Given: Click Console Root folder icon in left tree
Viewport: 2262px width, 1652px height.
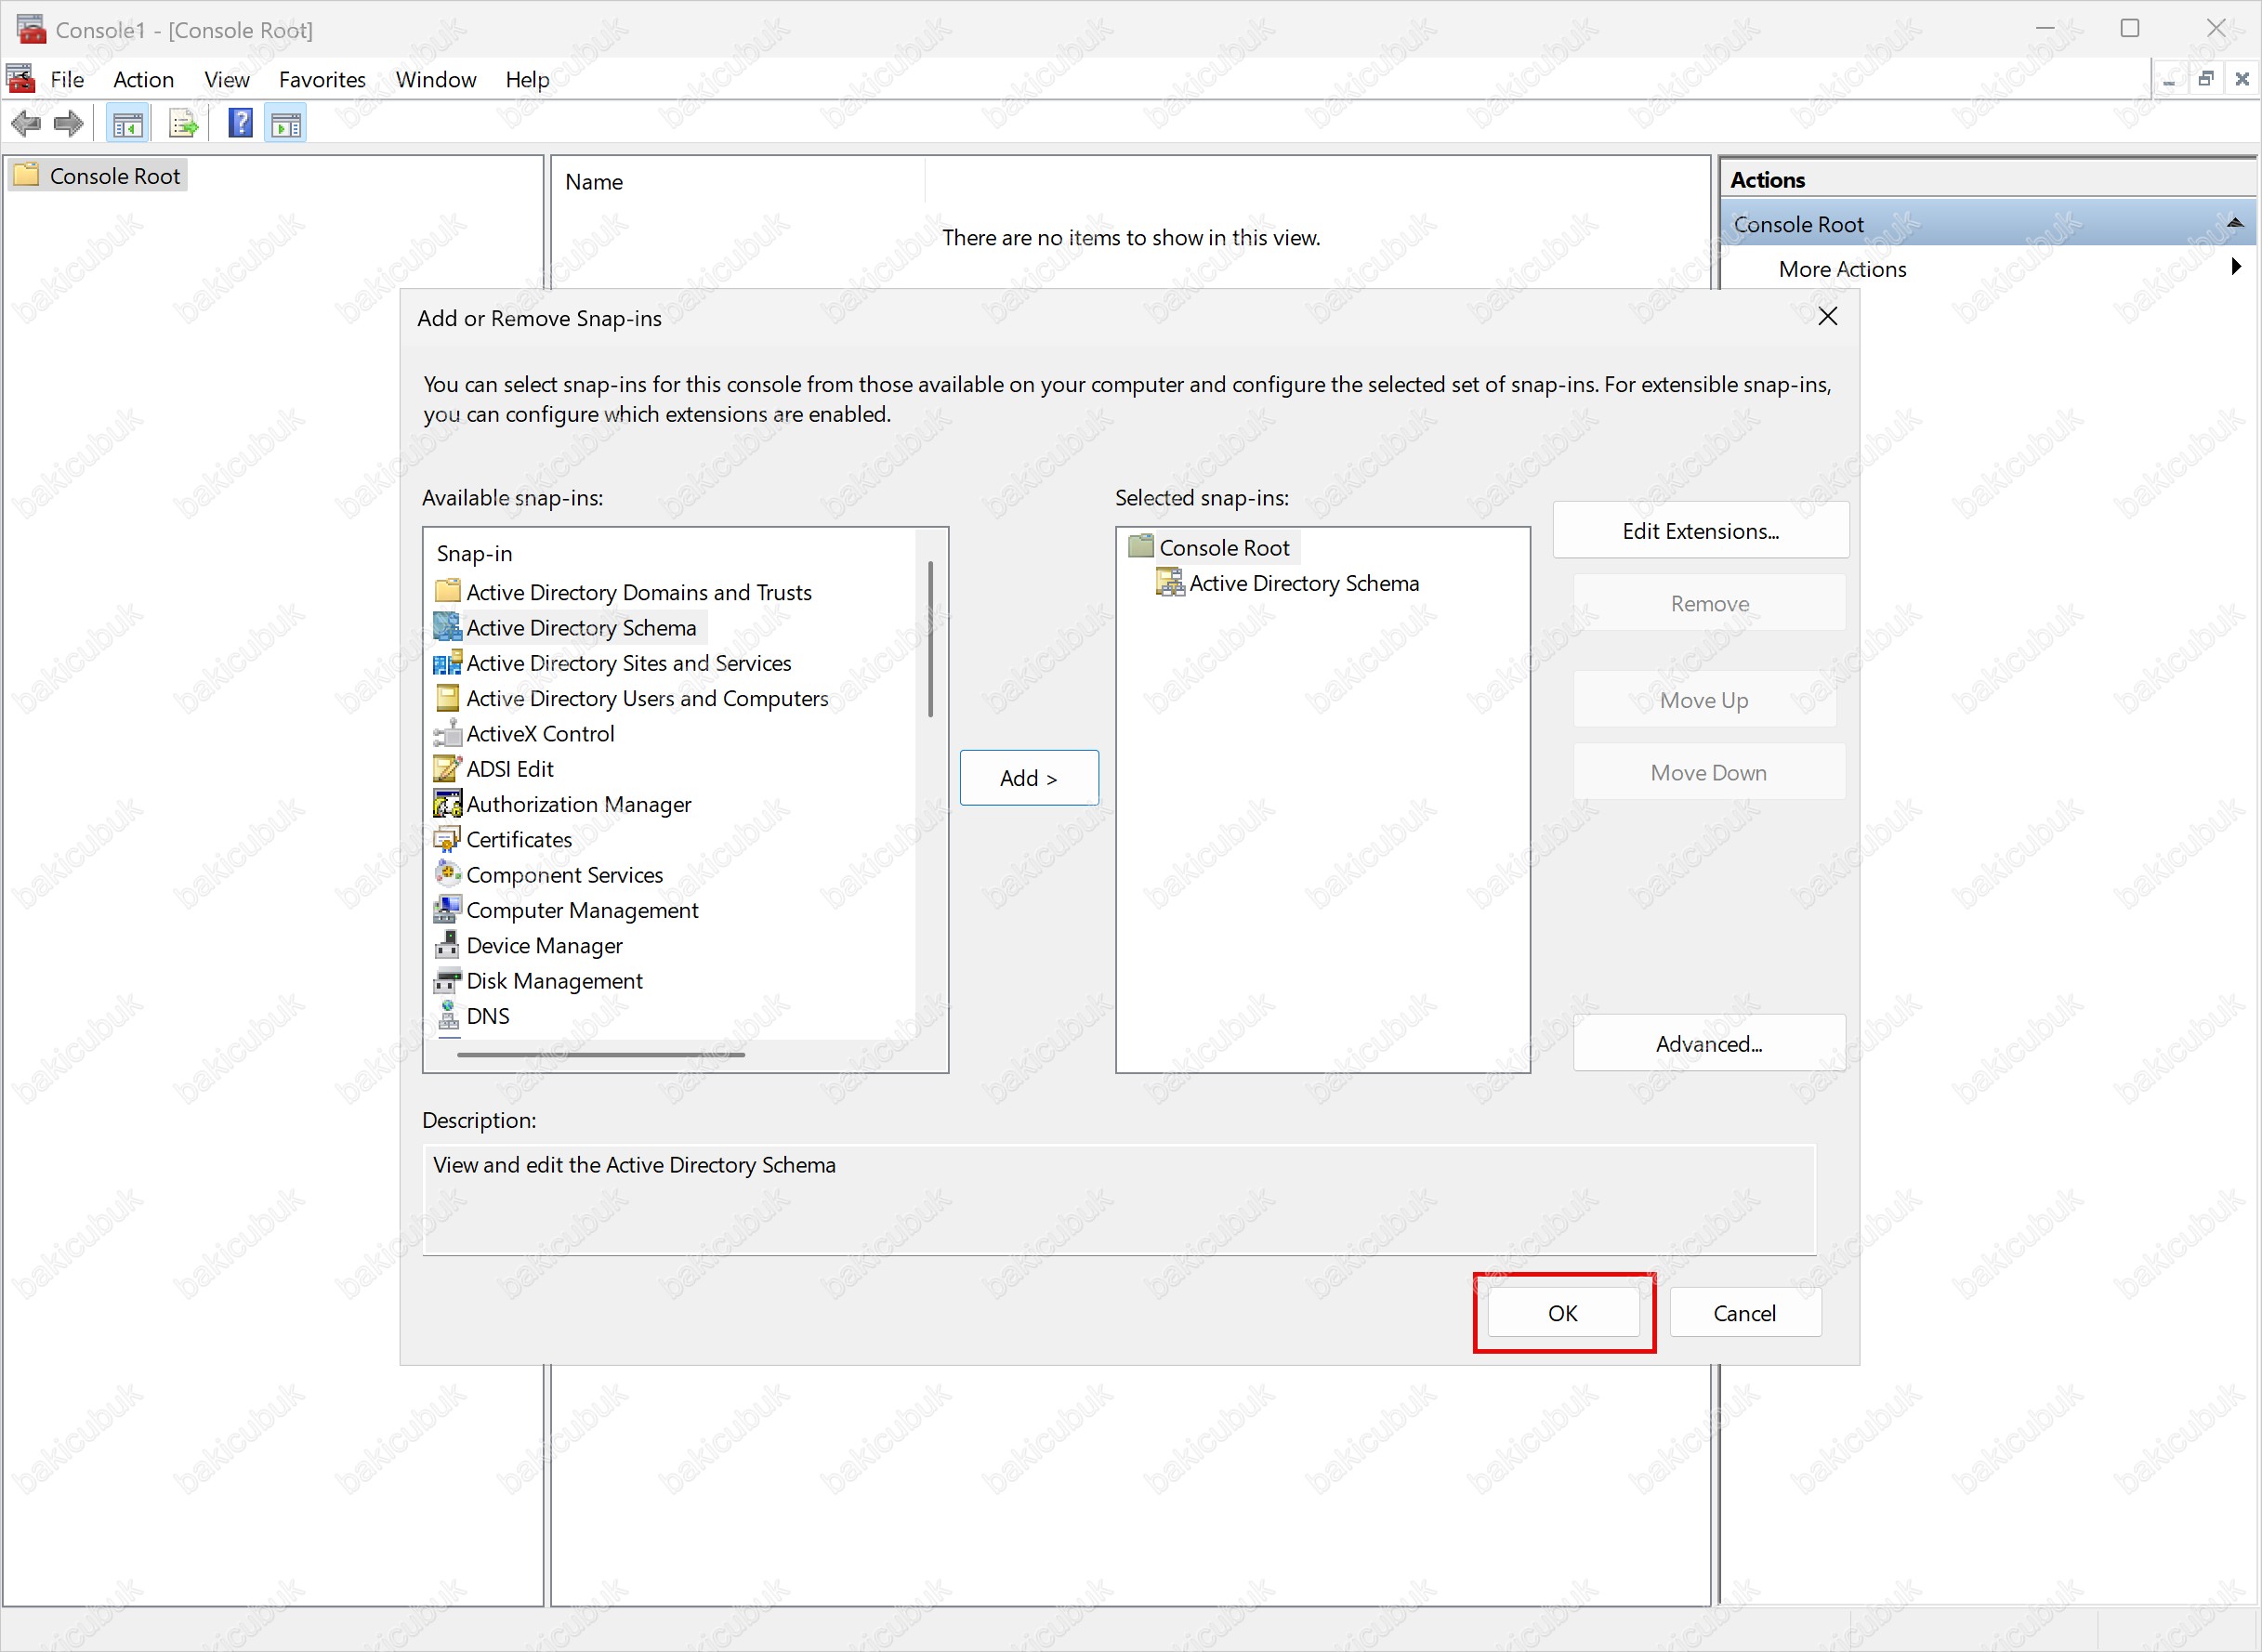Looking at the screenshot, I should 27,175.
